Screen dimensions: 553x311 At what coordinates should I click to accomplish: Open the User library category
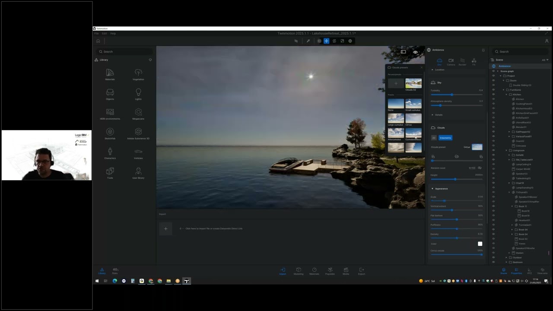(138, 173)
